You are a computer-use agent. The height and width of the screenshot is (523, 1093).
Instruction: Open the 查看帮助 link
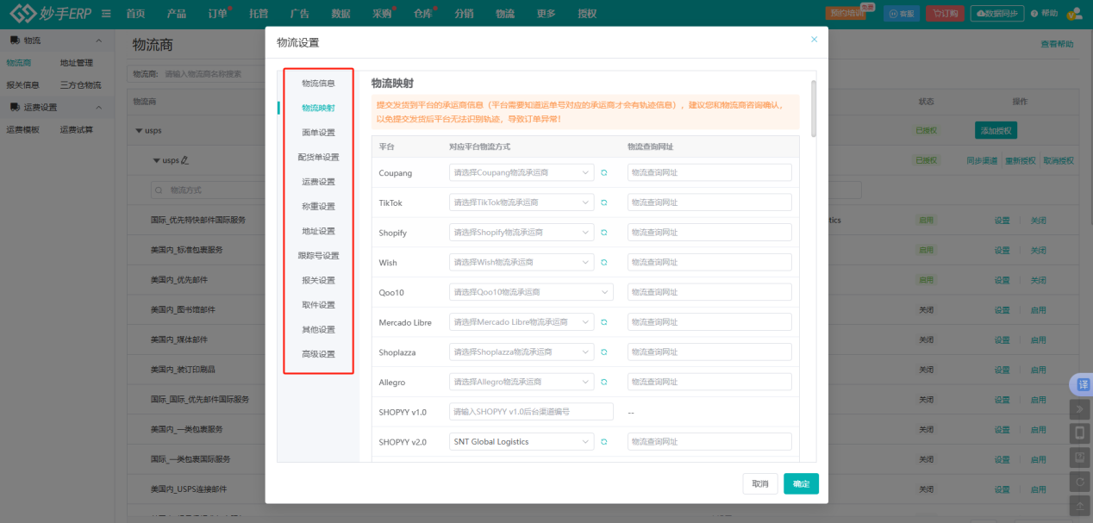click(1057, 44)
